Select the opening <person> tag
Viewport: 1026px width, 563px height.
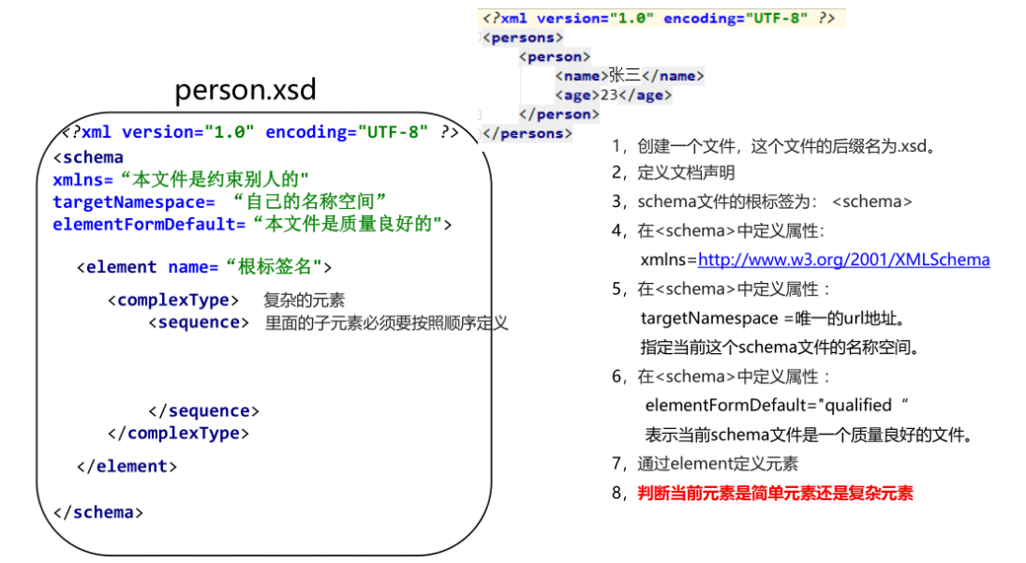pyautogui.click(x=555, y=57)
